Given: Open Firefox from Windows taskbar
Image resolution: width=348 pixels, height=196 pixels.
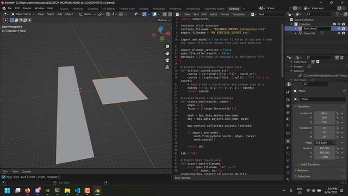Looking at the screenshot, I should 28,191.
